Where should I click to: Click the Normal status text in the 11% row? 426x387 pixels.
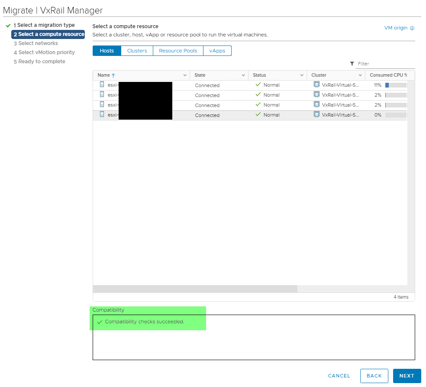click(271, 85)
